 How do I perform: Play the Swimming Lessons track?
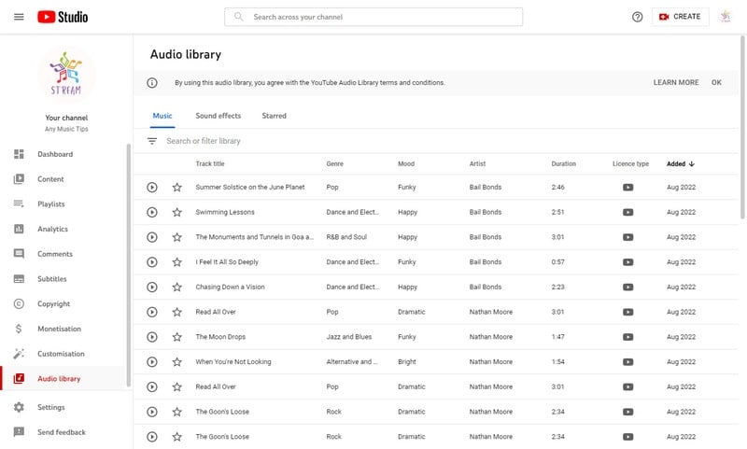pos(152,212)
